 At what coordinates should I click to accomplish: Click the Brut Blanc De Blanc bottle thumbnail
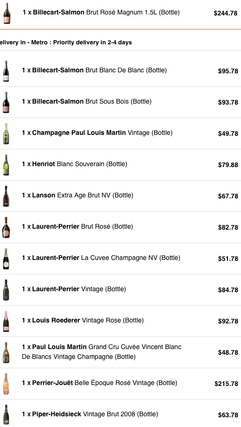pos(6,71)
